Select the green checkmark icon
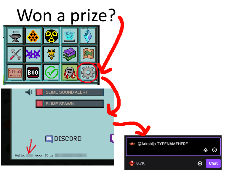The height and width of the screenshot is (177, 237). point(51,72)
